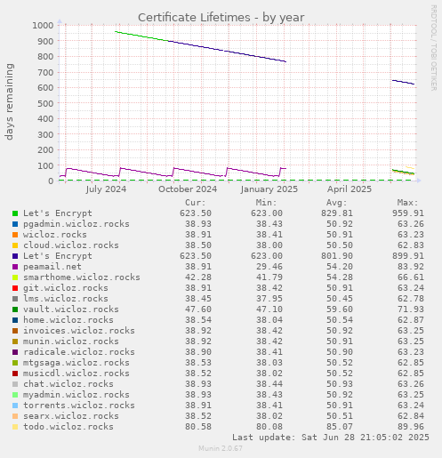The image size is (442, 458).
Task: Click the 'October 2024' axis label
Action: click(x=188, y=189)
